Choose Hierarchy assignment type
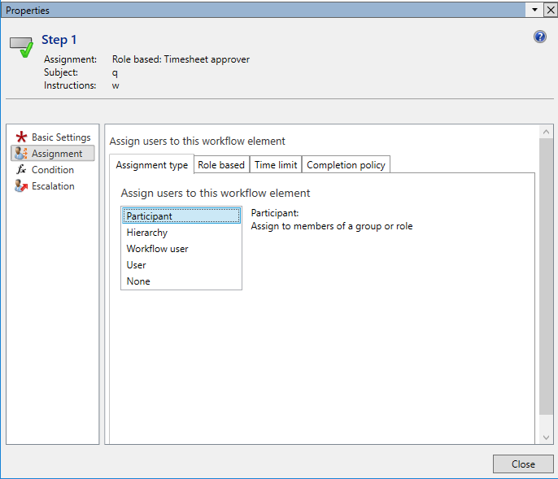558x479 pixels. pos(147,233)
